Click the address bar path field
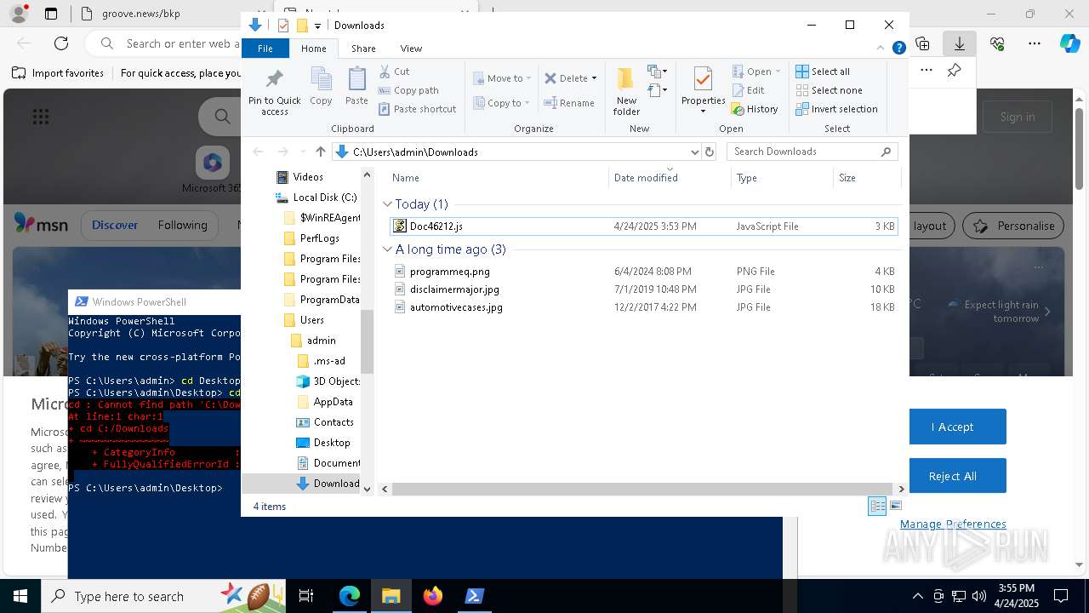 click(x=510, y=152)
